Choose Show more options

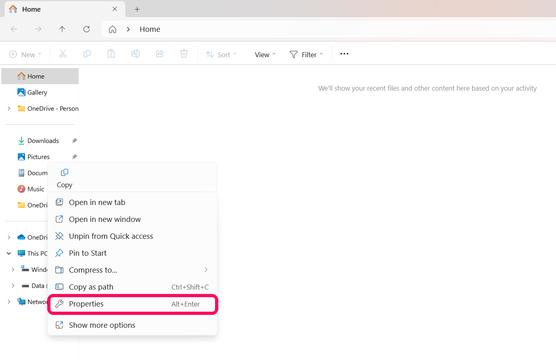tap(132, 325)
